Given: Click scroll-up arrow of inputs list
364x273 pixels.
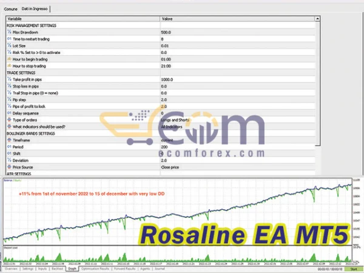Looking at the screenshot, I should [317, 19].
